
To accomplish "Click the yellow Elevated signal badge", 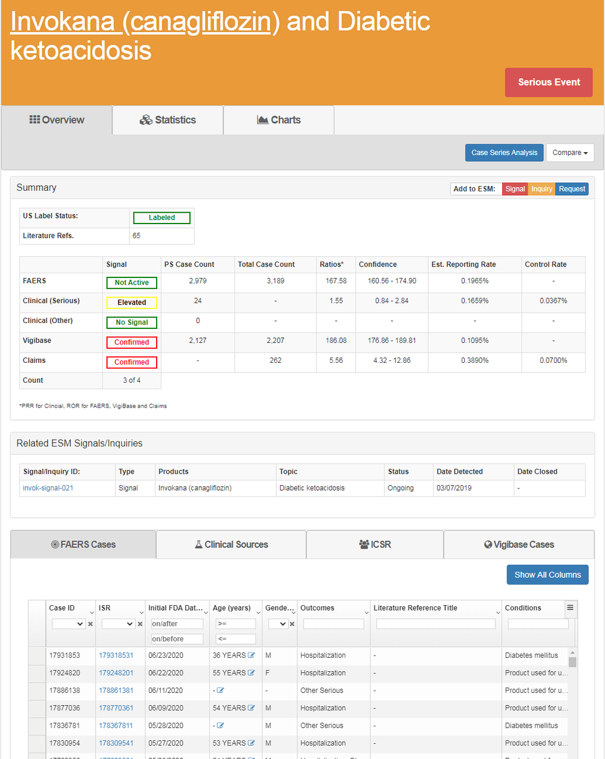I will tap(131, 303).
